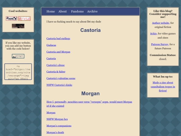Open Castoria's valentine scene link

pos(61,78)
